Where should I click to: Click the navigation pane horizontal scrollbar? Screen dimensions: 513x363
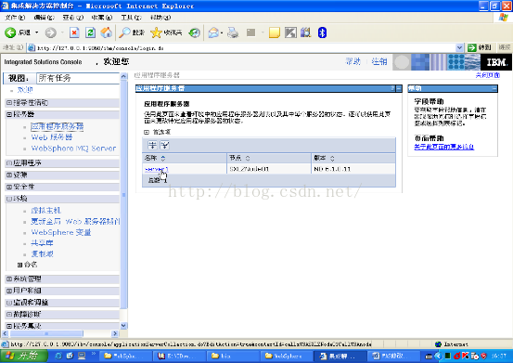pos(46,333)
